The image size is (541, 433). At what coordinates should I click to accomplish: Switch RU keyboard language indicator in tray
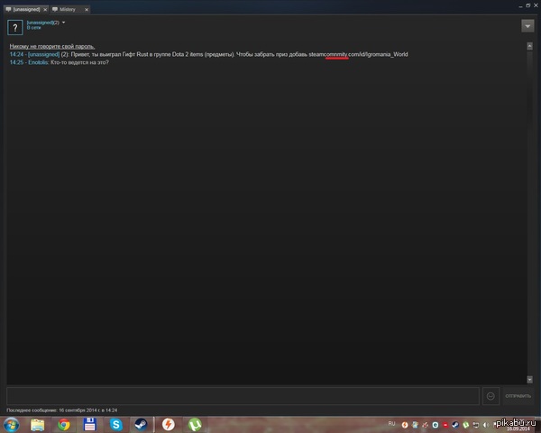(391, 423)
